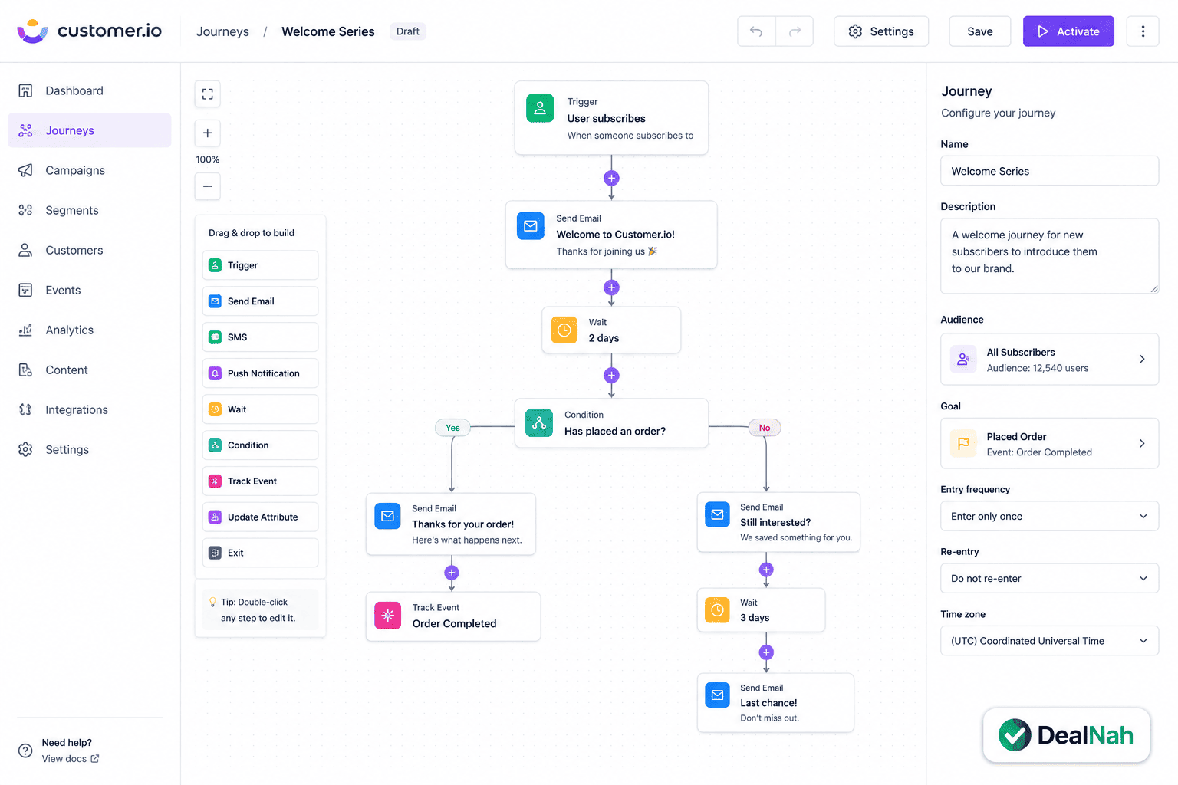Zoom in on the canvas
Screen dimensions: 1178x785
207,133
